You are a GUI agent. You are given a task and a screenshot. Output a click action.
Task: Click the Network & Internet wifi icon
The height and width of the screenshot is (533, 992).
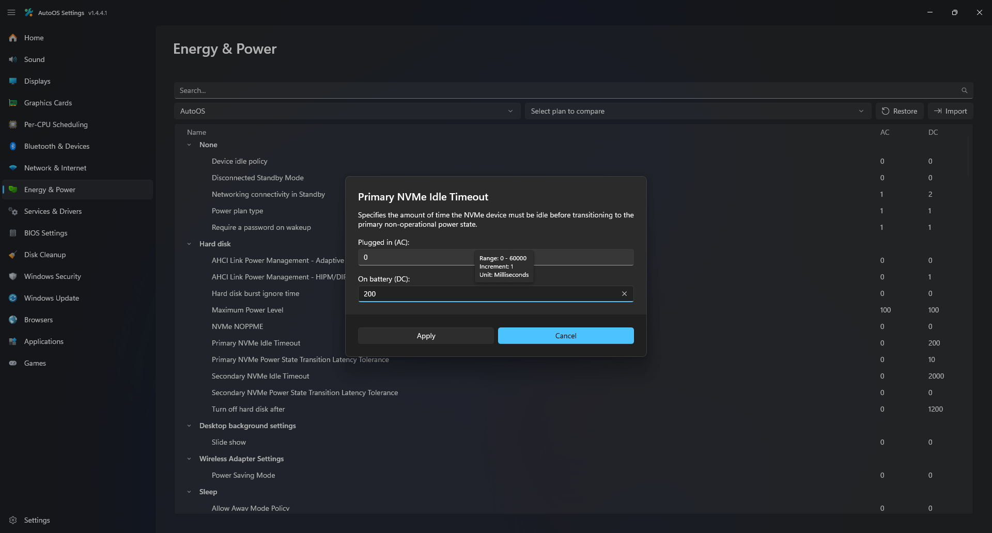pyautogui.click(x=13, y=168)
